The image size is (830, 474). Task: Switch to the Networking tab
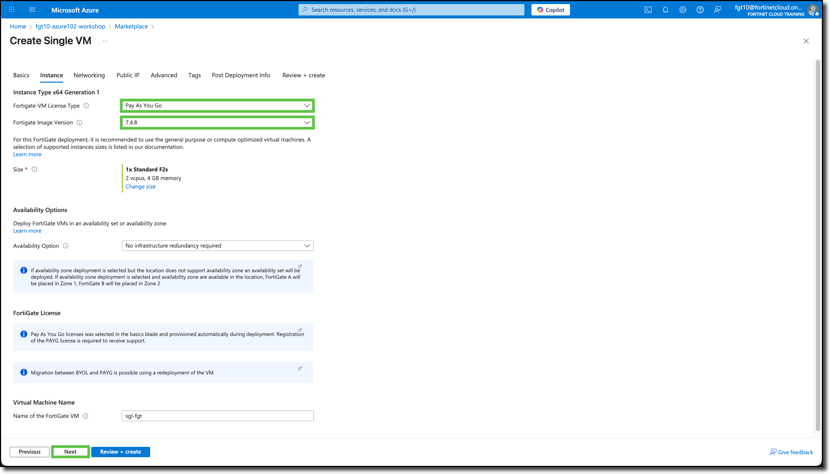pyautogui.click(x=89, y=75)
